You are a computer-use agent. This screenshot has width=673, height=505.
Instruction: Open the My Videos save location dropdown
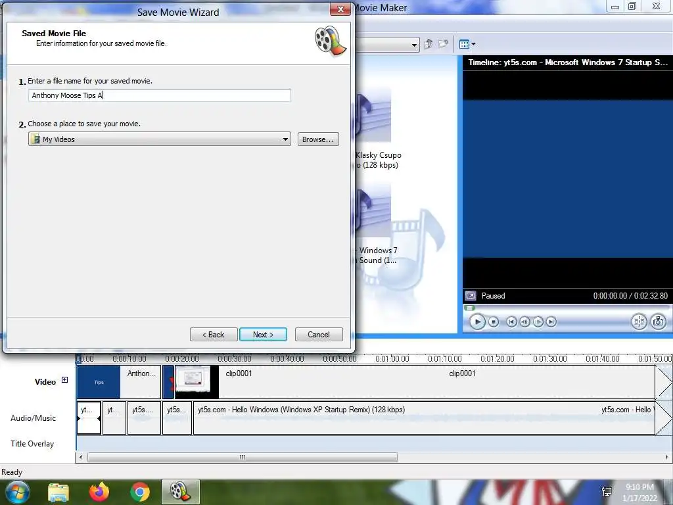[160, 139]
